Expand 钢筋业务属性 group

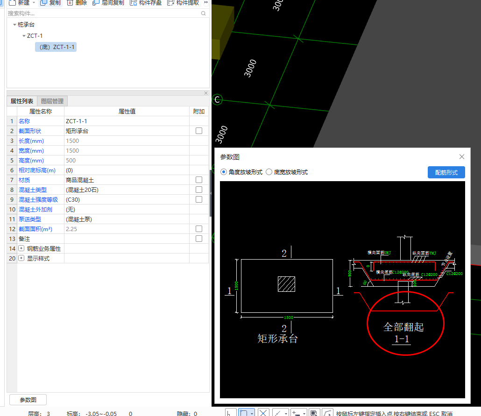click(21, 248)
